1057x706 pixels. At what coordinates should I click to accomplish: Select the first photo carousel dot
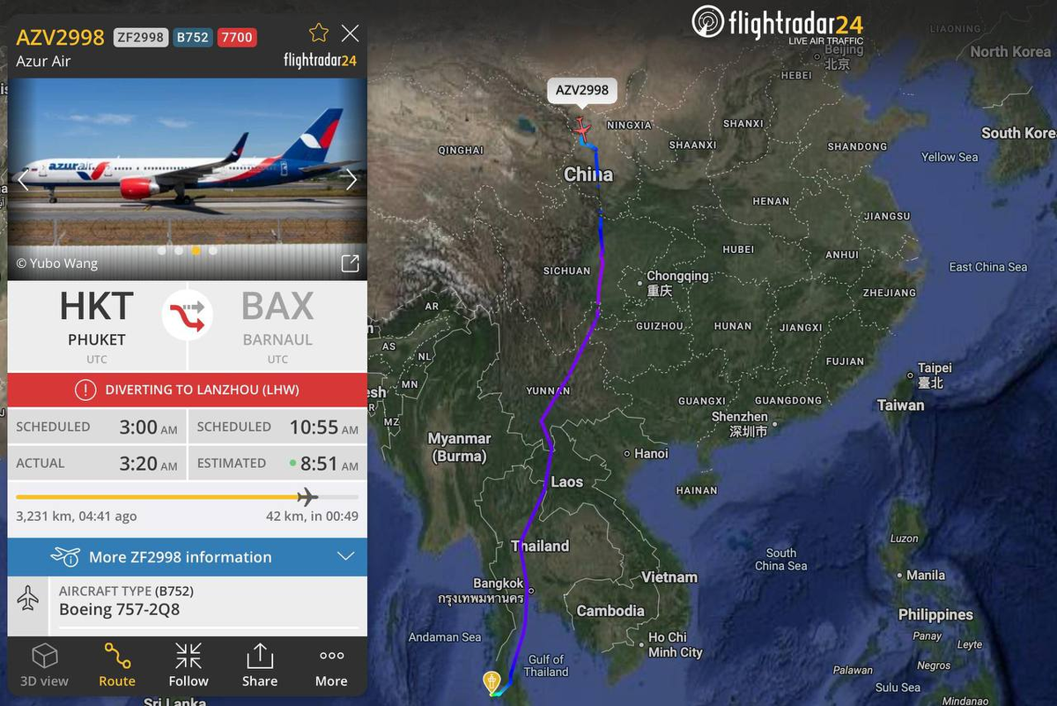[161, 250]
